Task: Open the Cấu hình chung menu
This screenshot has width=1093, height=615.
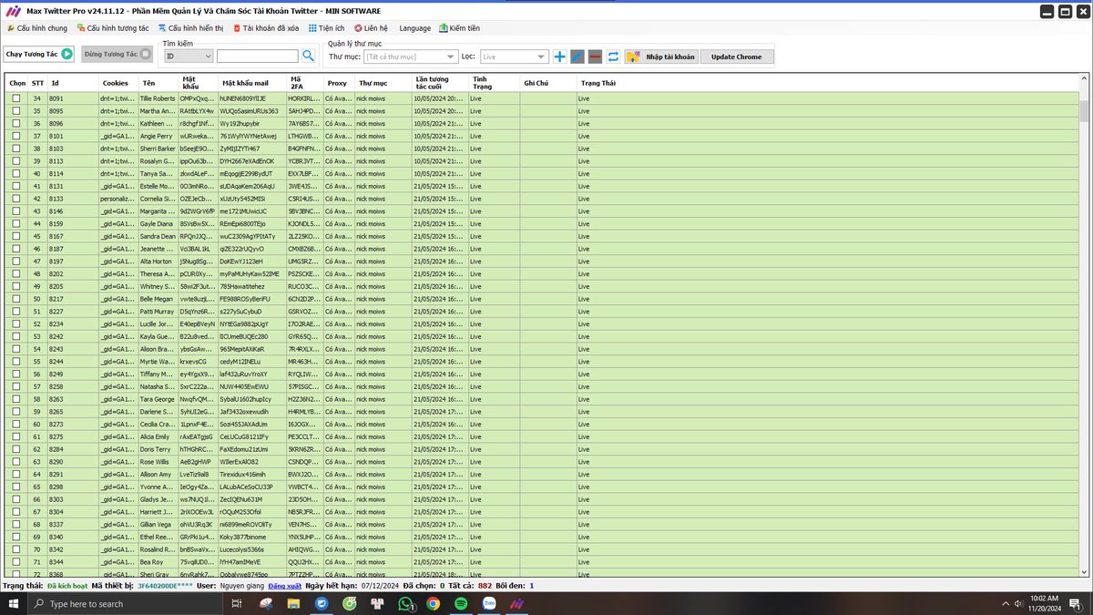Action: point(36,28)
